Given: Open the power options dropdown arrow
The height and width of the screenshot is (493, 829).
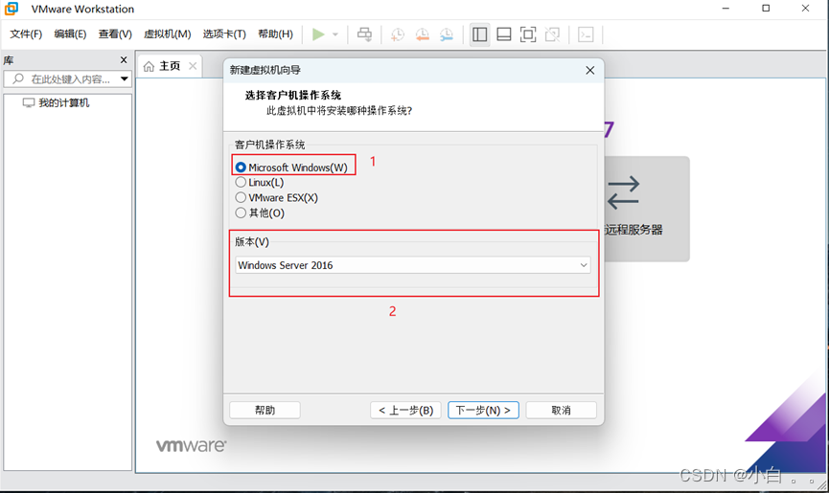Looking at the screenshot, I should (335, 34).
